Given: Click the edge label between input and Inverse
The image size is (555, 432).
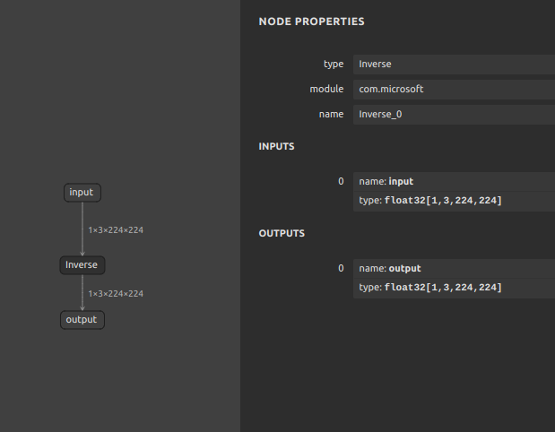Looking at the screenshot, I should point(116,230).
